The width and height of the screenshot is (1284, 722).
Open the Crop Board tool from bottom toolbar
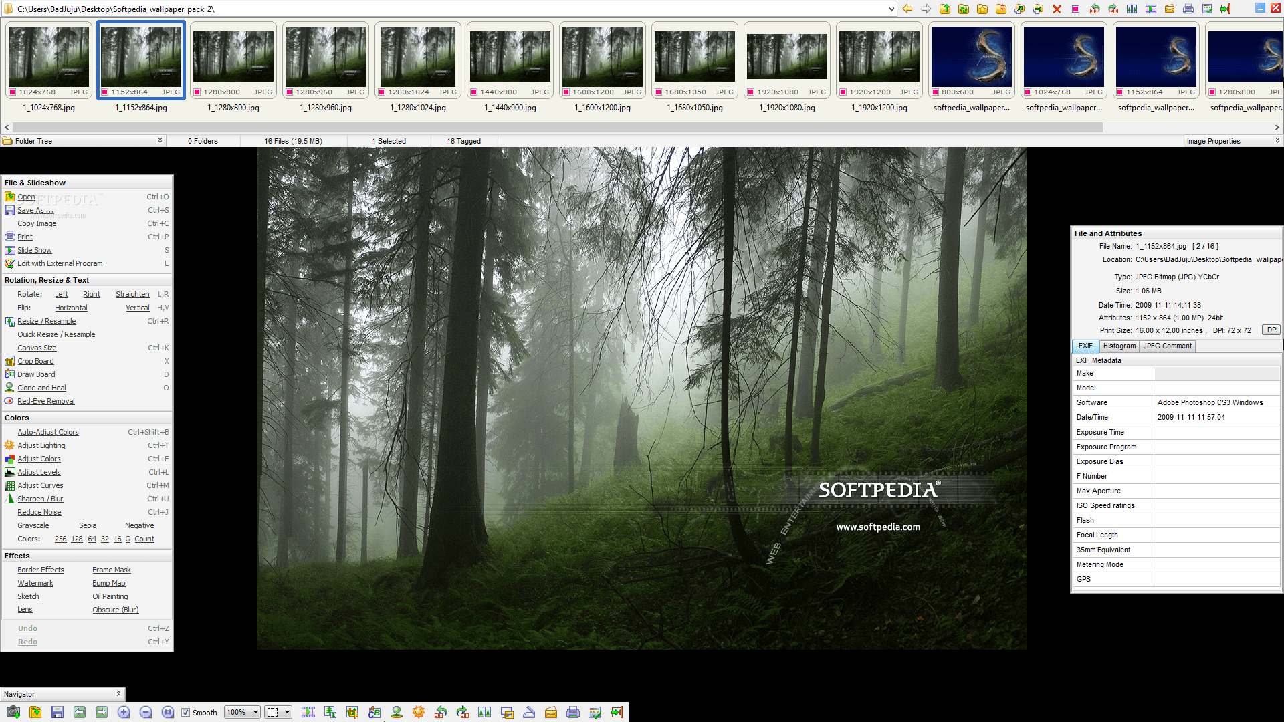(x=352, y=712)
